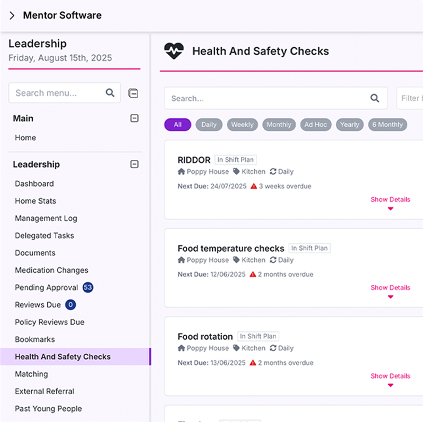Click the Poppy House home icon on RIDDOR card
423x422 pixels.
[180, 171]
